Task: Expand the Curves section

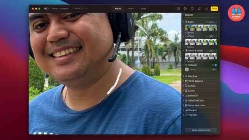Action: coord(184,86)
